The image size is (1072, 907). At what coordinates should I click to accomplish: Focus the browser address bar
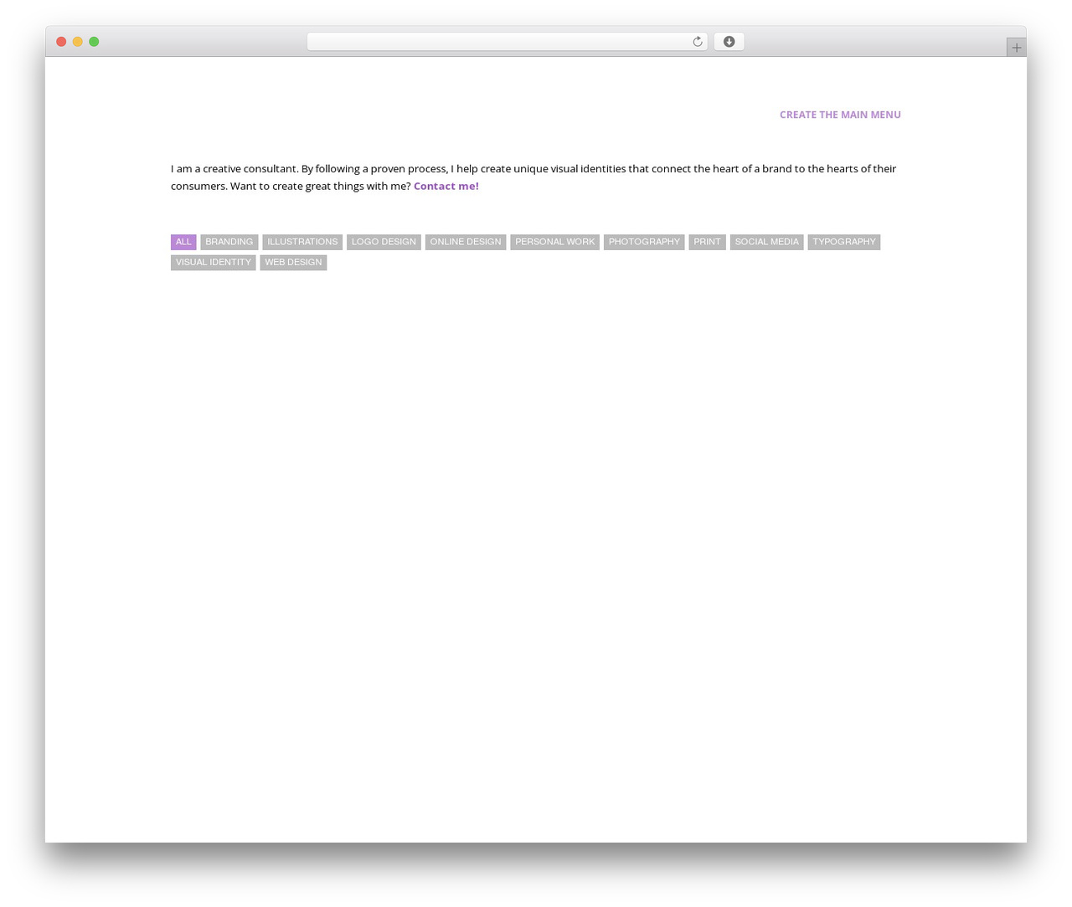coord(507,42)
